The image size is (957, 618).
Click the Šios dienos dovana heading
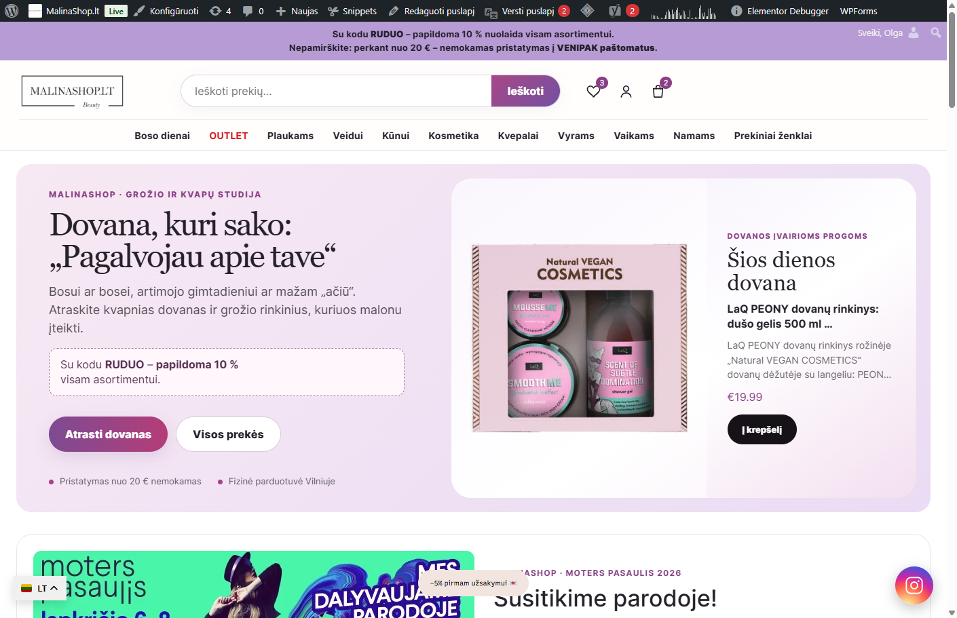pos(781,271)
